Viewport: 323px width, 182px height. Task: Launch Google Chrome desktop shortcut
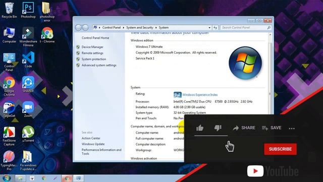[x=9, y=86]
